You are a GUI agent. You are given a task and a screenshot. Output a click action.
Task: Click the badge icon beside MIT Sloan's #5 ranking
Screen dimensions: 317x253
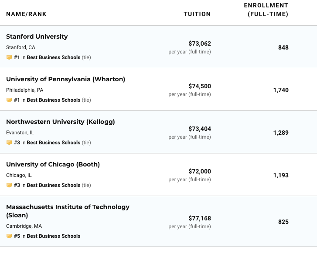pyautogui.click(x=9, y=236)
